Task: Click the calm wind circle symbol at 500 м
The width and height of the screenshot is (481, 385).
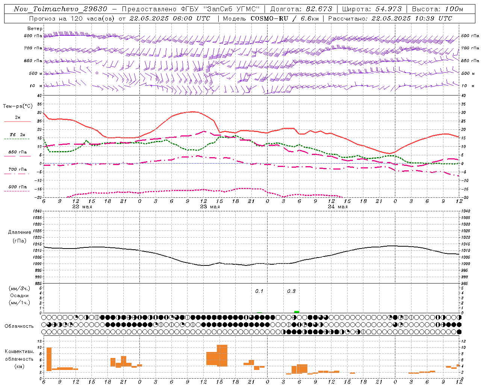Action: (97, 73)
